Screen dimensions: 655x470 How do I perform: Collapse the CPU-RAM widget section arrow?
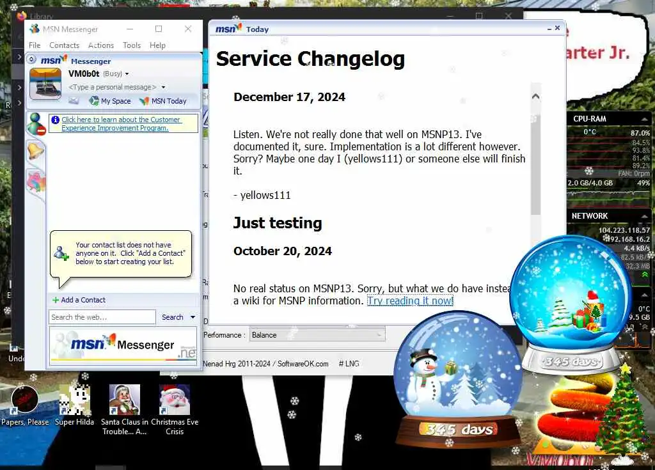(x=645, y=119)
